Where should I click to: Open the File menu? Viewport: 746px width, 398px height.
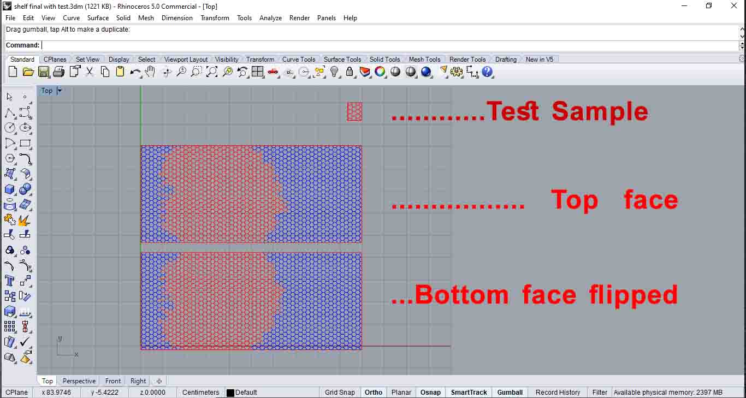(x=10, y=17)
